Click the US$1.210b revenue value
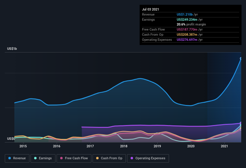 (x=185, y=14)
